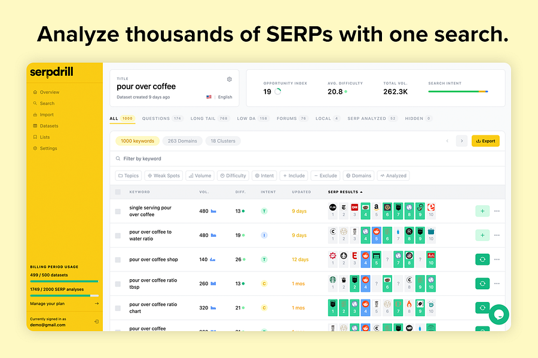
Task: Show the 18 Clusters view
Action: [x=223, y=141]
